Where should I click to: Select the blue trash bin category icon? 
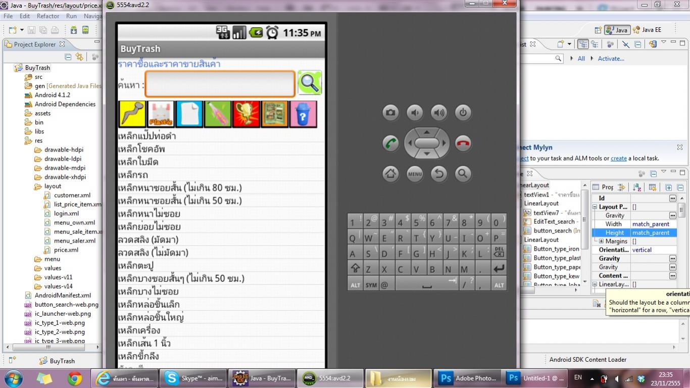tap(304, 114)
